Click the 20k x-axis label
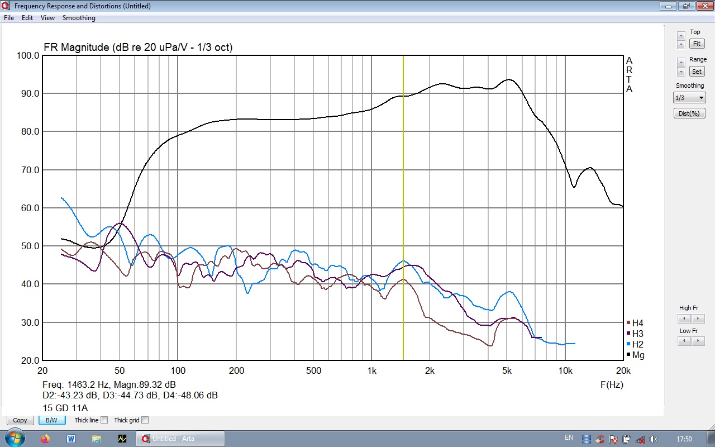Viewport: 715px width, 447px height. pos(623,370)
